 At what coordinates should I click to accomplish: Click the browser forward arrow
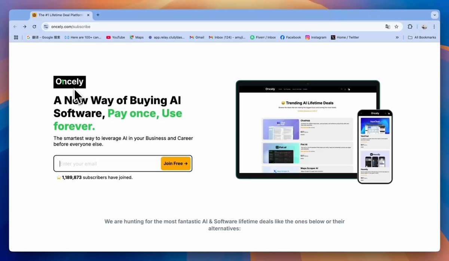pos(25,27)
